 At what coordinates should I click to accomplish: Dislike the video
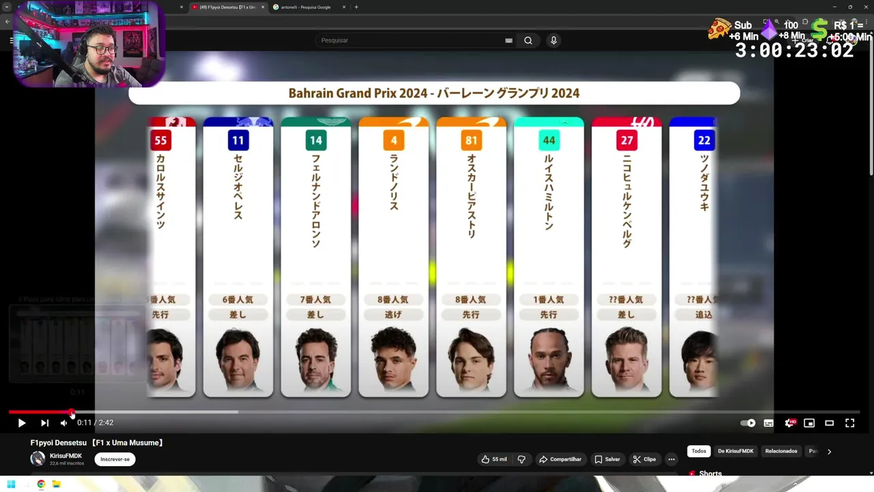point(522,459)
